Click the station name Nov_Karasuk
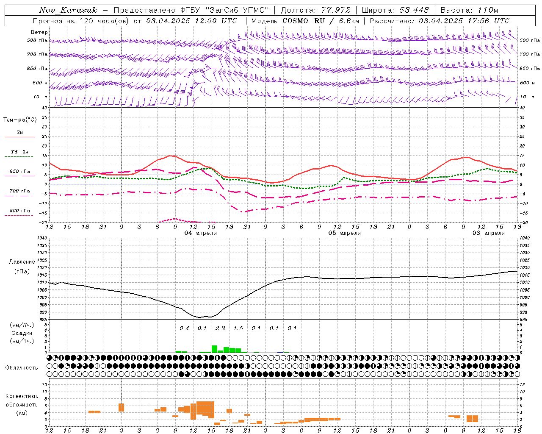 click(x=68, y=10)
